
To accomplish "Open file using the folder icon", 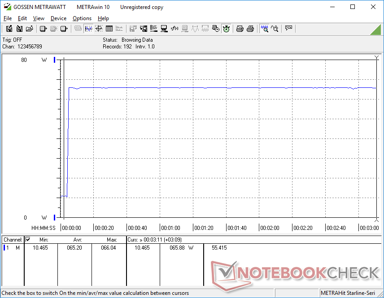I will 30,29.
